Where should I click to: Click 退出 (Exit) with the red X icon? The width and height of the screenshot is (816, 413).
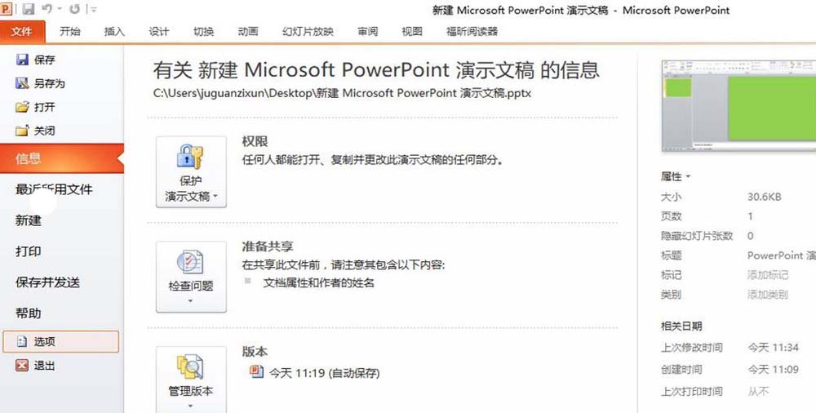click(x=35, y=366)
